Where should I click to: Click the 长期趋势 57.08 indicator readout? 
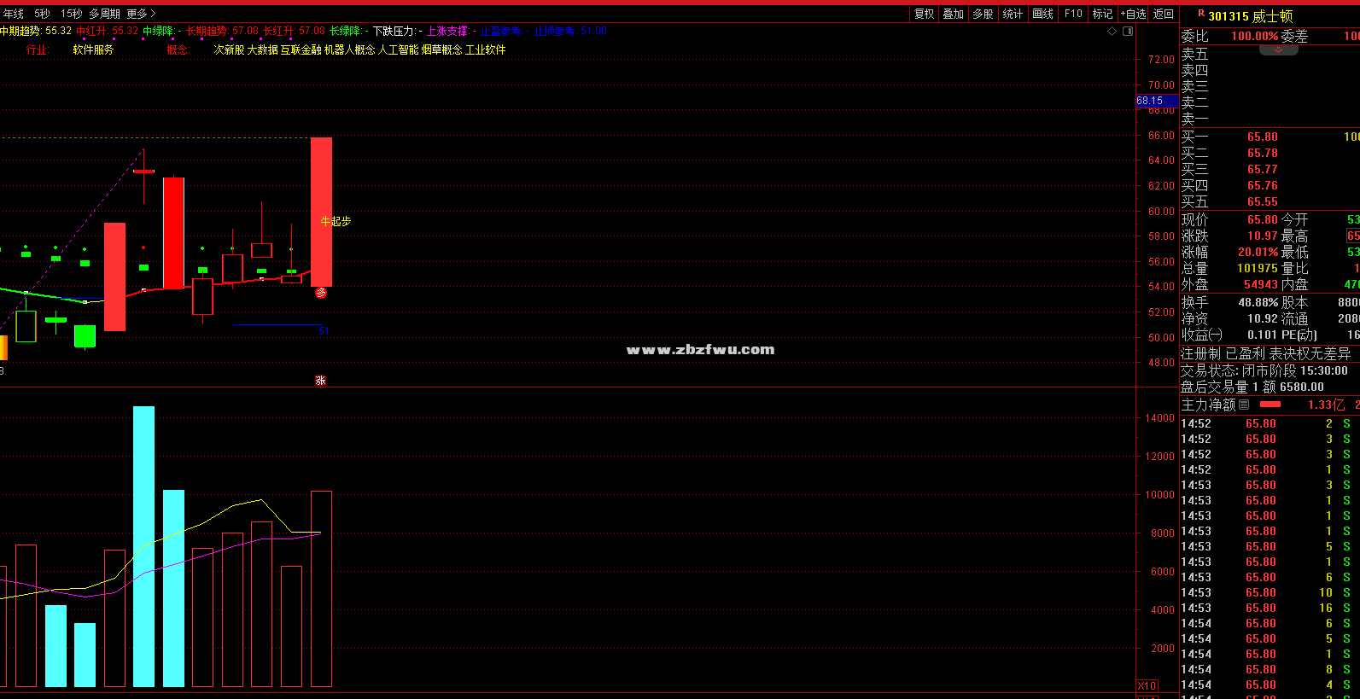pos(222,31)
